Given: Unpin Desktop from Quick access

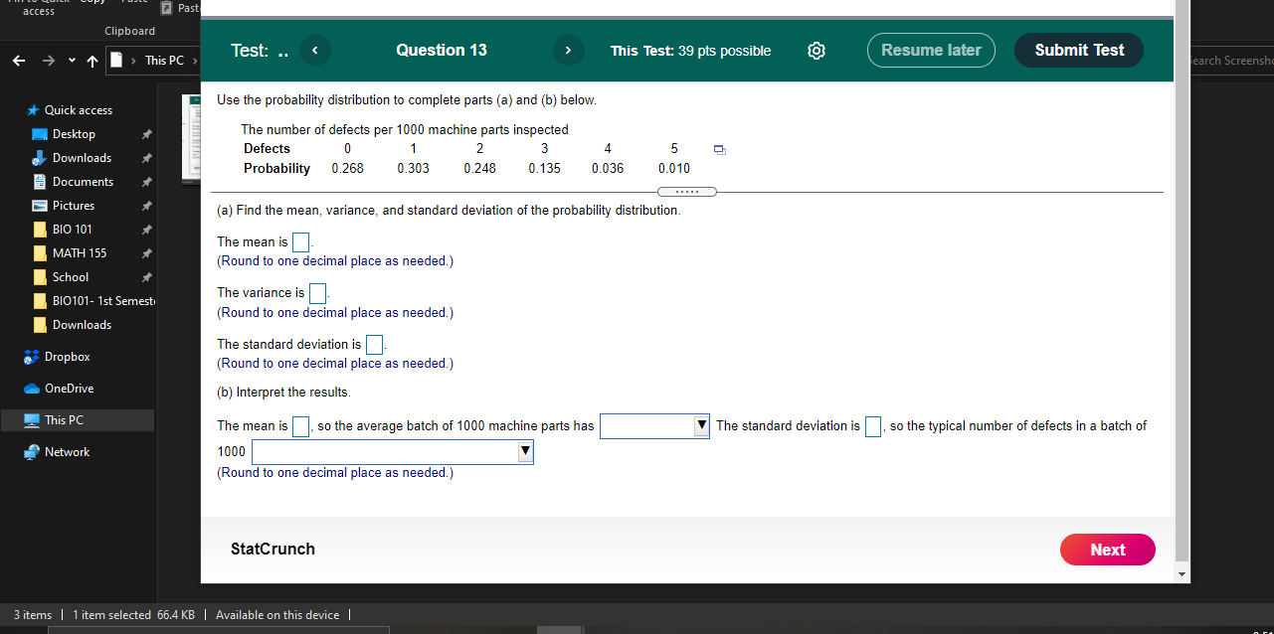Looking at the screenshot, I should pos(146,133).
